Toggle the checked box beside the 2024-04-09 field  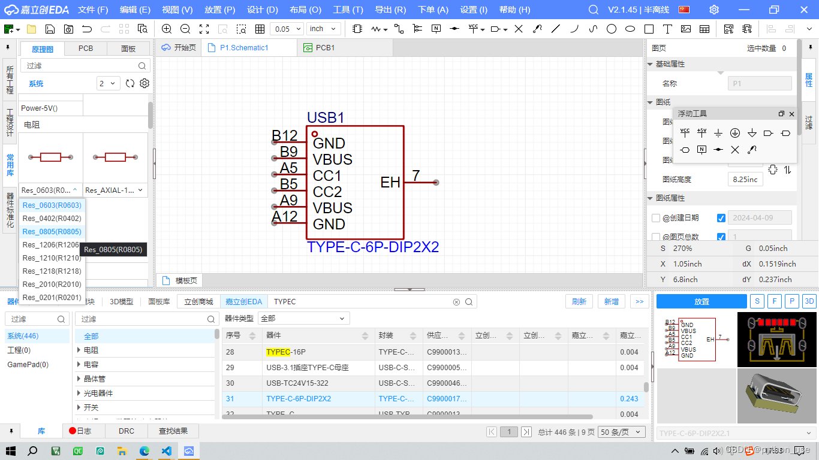tap(721, 218)
